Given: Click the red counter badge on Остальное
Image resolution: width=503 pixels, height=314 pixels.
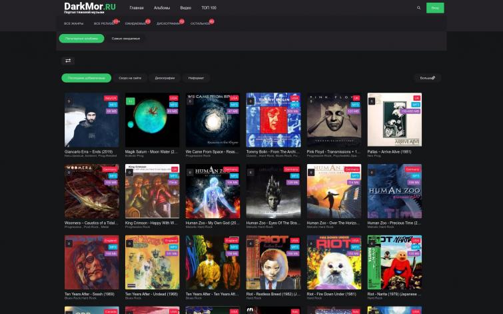Looking at the screenshot, I should click(211, 21).
